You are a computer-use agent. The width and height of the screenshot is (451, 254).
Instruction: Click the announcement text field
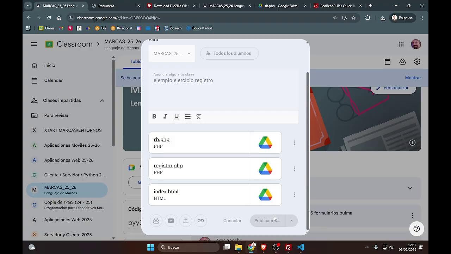point(223,90)
